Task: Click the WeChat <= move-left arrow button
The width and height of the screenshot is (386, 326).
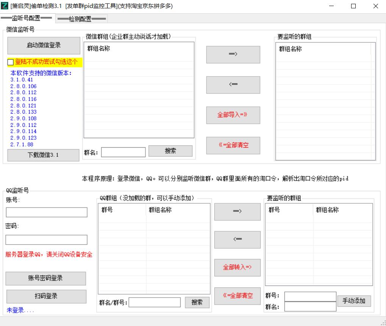Action: 233,85
